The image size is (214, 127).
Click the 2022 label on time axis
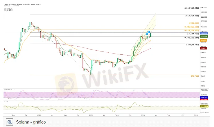[39, 115]
